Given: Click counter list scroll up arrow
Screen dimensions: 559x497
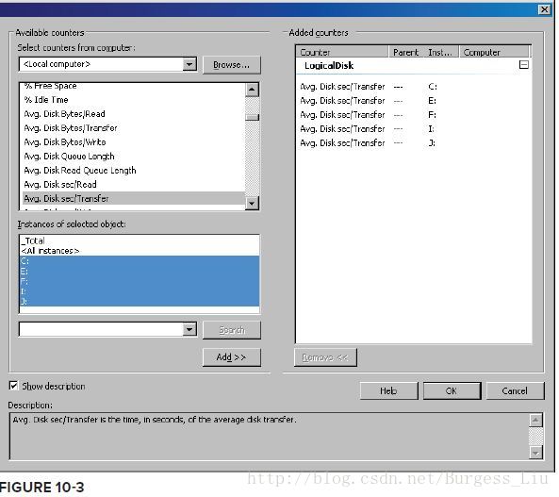Looking at the screenshot, I should coord(252,90).
